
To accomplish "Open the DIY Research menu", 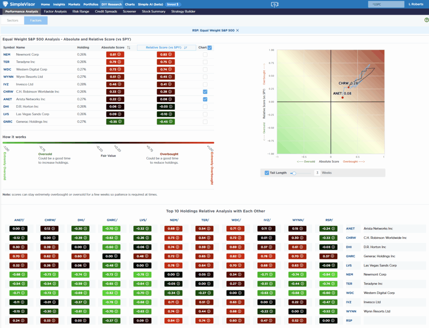I will tap(111, 4).
